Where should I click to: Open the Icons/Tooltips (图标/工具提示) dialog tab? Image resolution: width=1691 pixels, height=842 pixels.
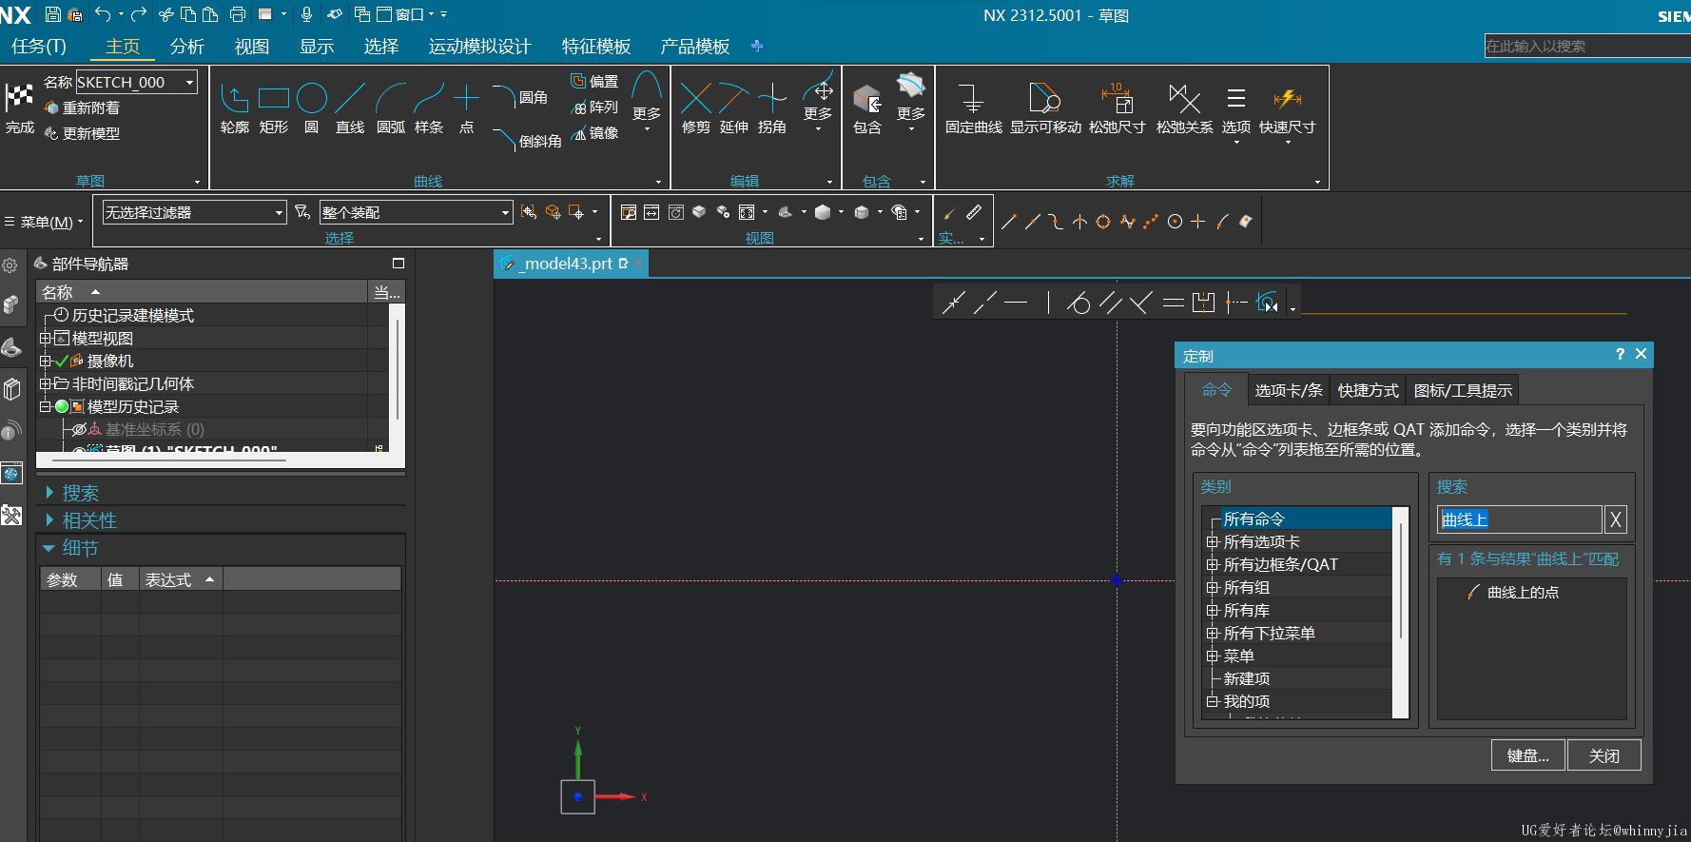pos(1463,390)
